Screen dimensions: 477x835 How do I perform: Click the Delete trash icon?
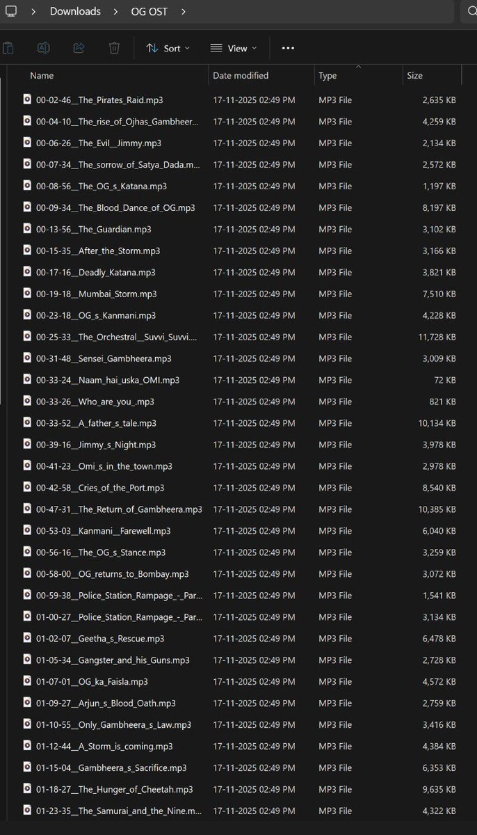click(114, 48)
